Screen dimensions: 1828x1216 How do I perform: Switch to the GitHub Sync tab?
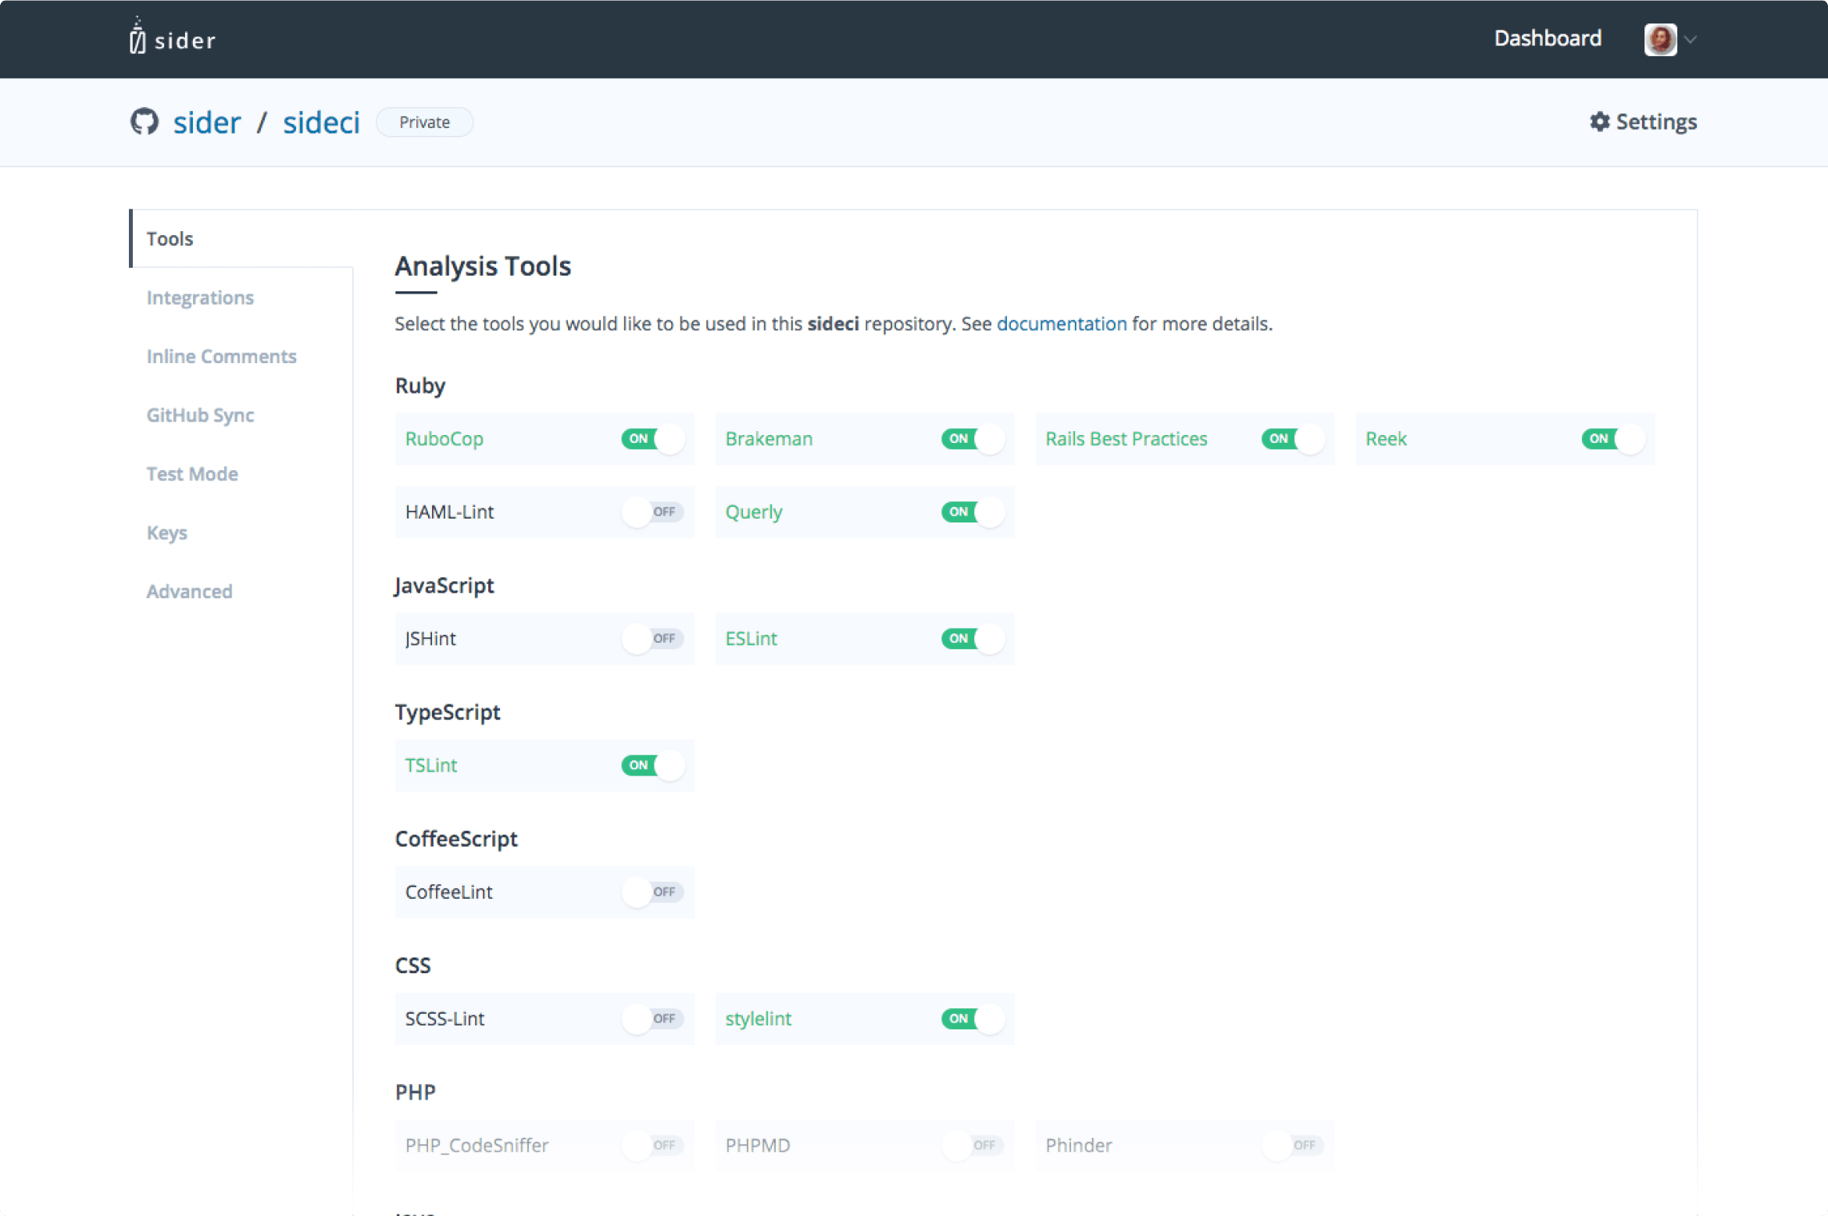click(x=201, y=415)
